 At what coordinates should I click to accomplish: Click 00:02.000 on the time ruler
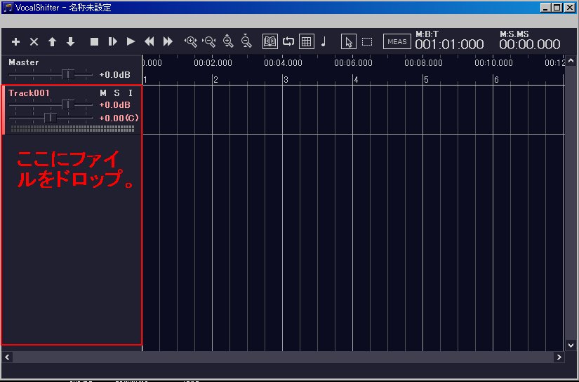pos(213,63)
